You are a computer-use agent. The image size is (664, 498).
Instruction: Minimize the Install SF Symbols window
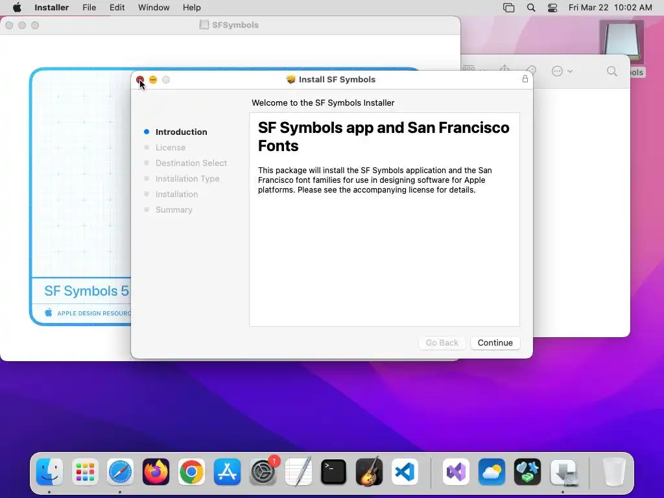(x=153, y=80)
